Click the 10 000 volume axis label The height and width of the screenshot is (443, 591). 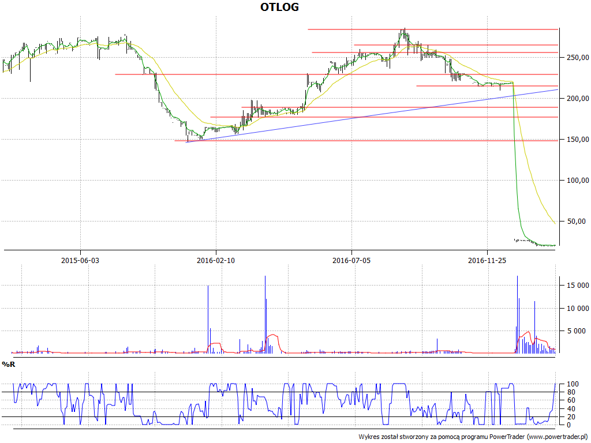tap(578, 309)
